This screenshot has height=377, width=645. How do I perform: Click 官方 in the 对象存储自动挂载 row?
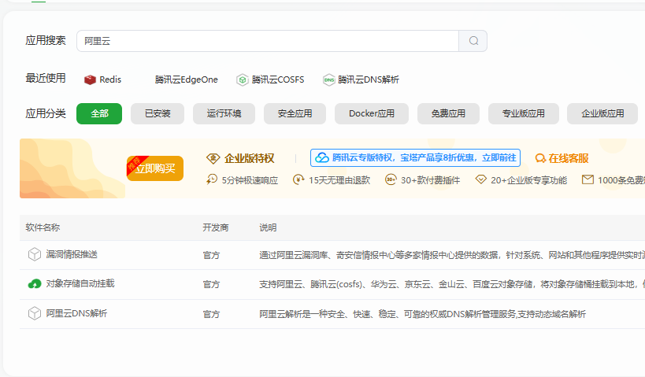(211, 284)
